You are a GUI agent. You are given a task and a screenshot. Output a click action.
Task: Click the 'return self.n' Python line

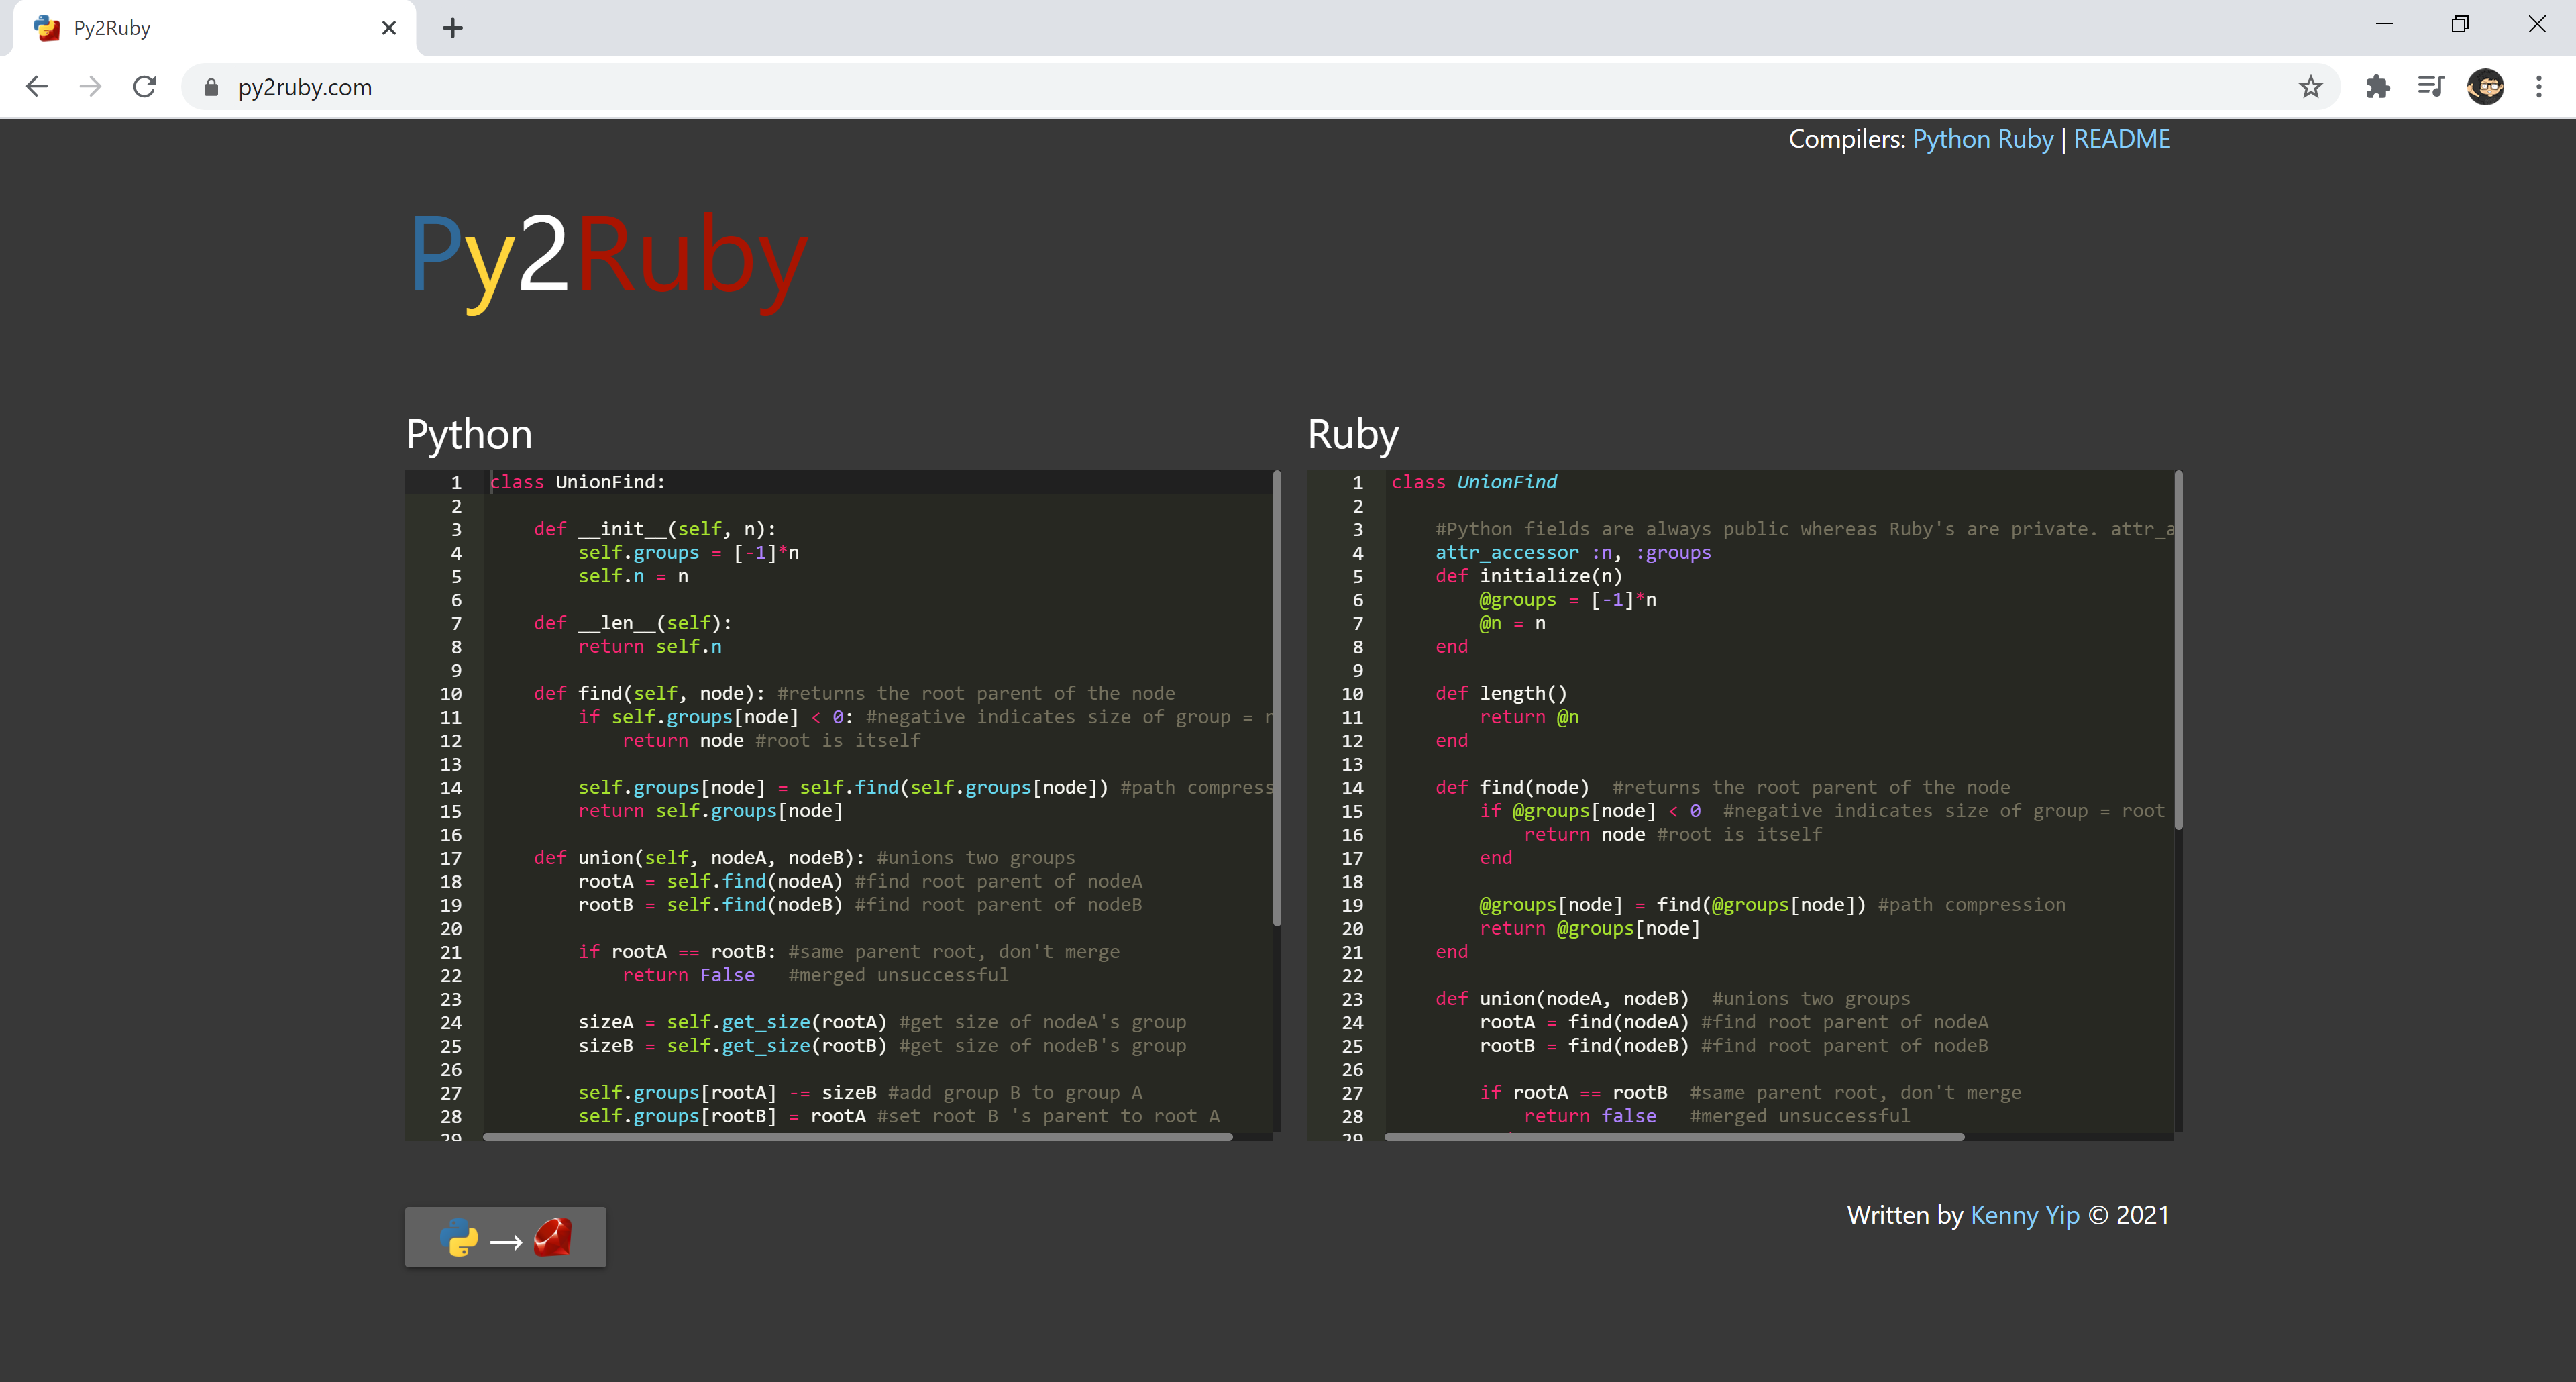649,647
